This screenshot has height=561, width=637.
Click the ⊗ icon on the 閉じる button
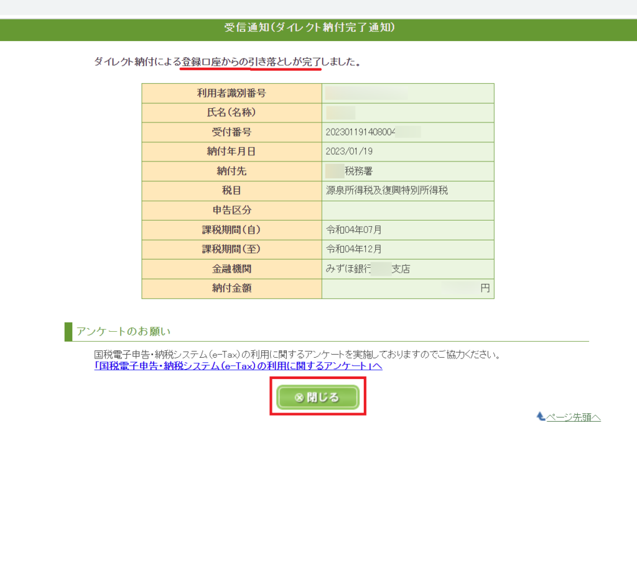(299, 398)
